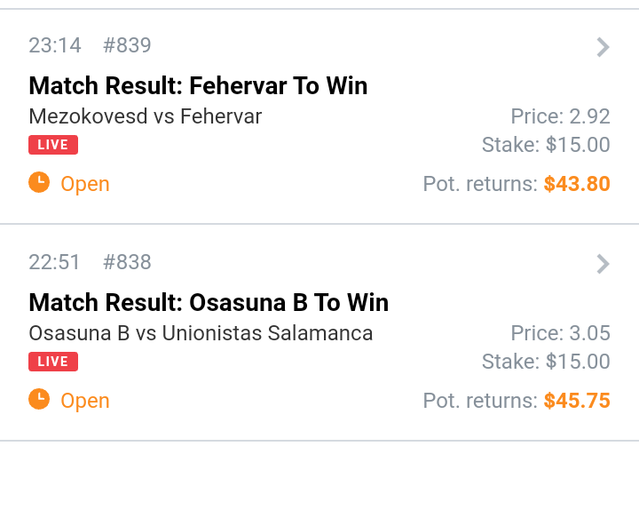The image size is (639, 510).
Task: Click the 22:51 timestamp
Action: pos(55,262)
